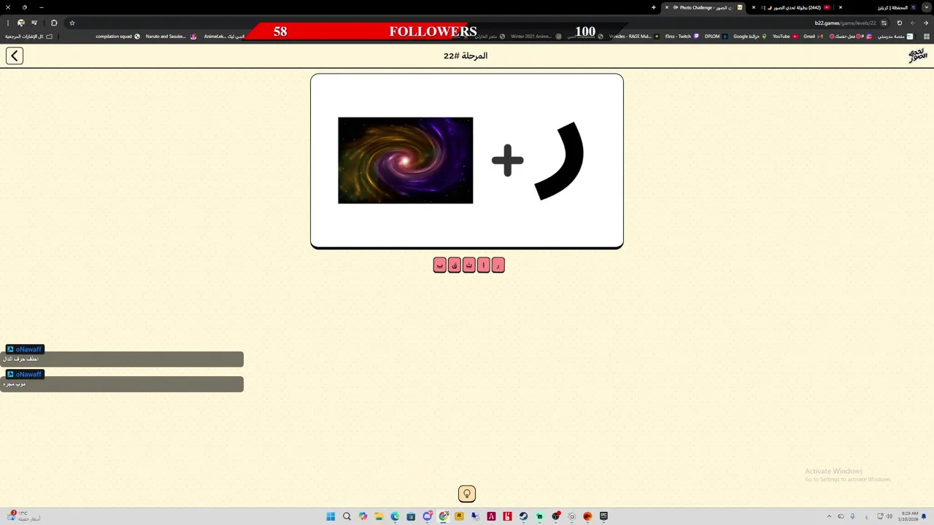Reload the current page
This screenshot has height=525, width=934.
(x=900, y=23)
